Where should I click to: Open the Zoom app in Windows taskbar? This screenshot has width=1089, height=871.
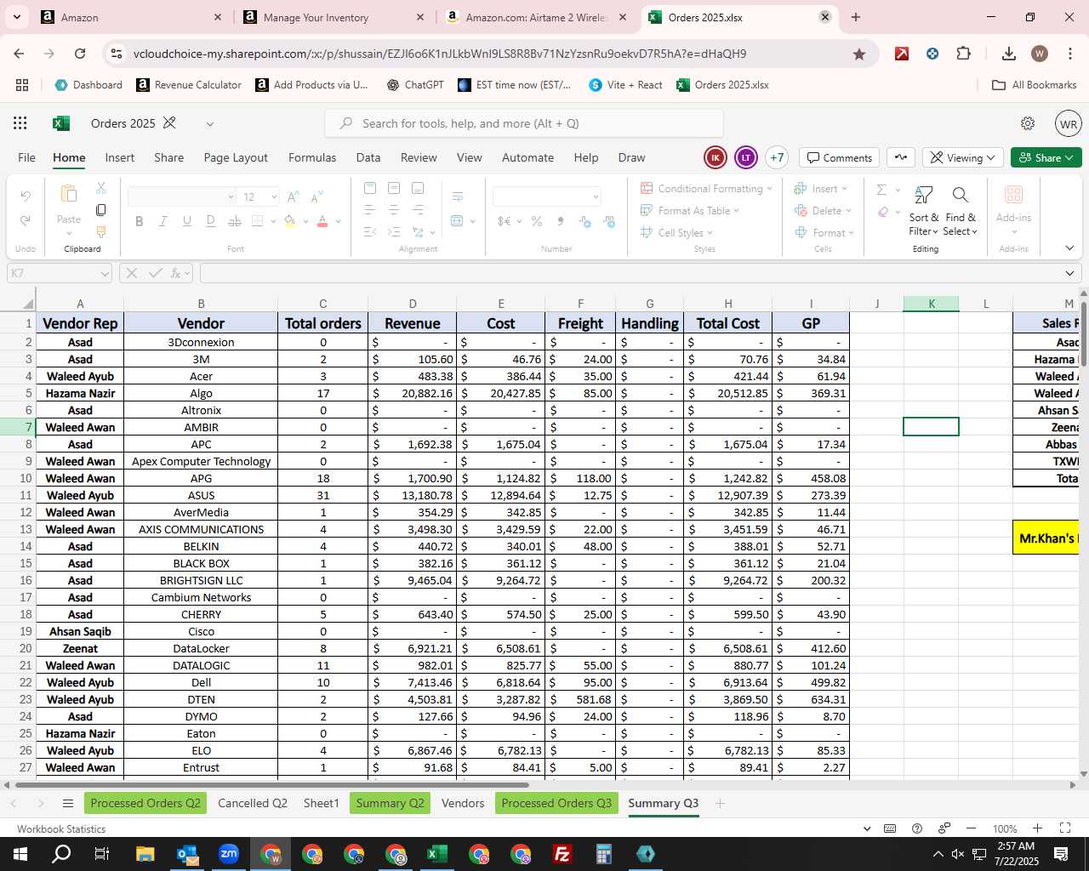[229, 854]
